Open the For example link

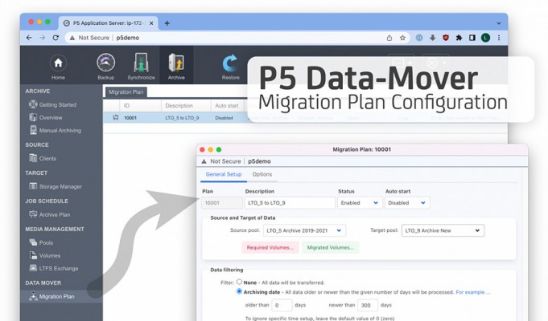coord(473,292)
